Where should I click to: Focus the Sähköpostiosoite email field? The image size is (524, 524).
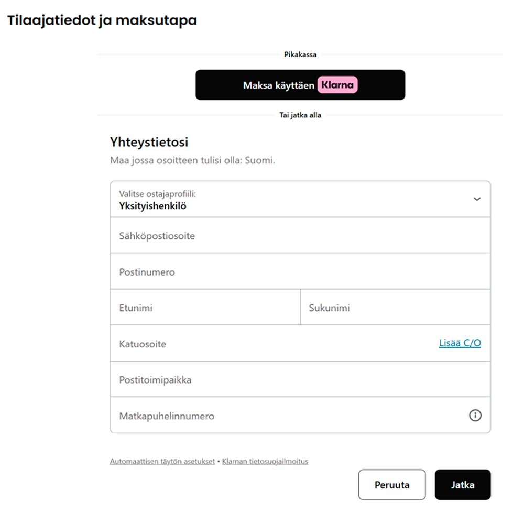[x=300, y=236]
